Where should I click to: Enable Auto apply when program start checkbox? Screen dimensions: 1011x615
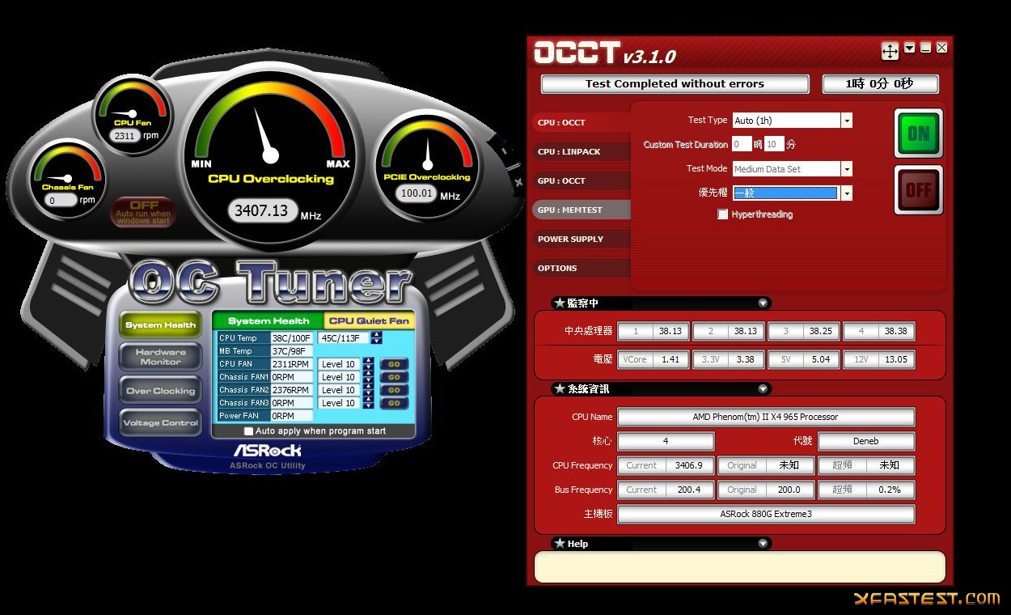[x=249, y=431]
